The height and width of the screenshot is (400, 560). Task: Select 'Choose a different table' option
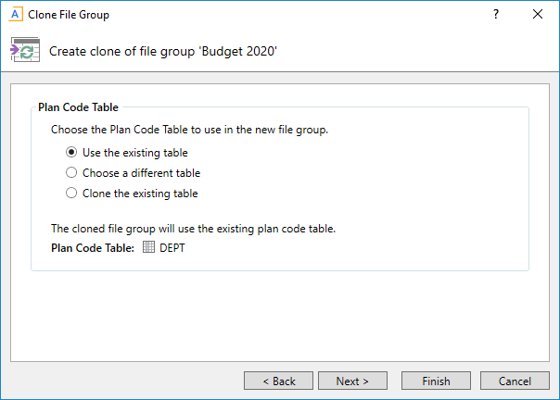pos(71,173)
